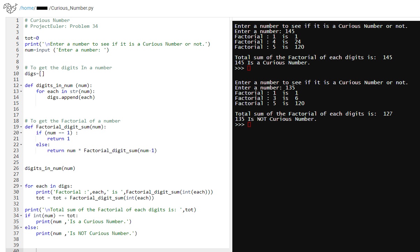Collapse the 'for each in digs' loop at line 29
Image resolution: width=420 pixels, height=252 pixels.
click(x=21, y=186)
